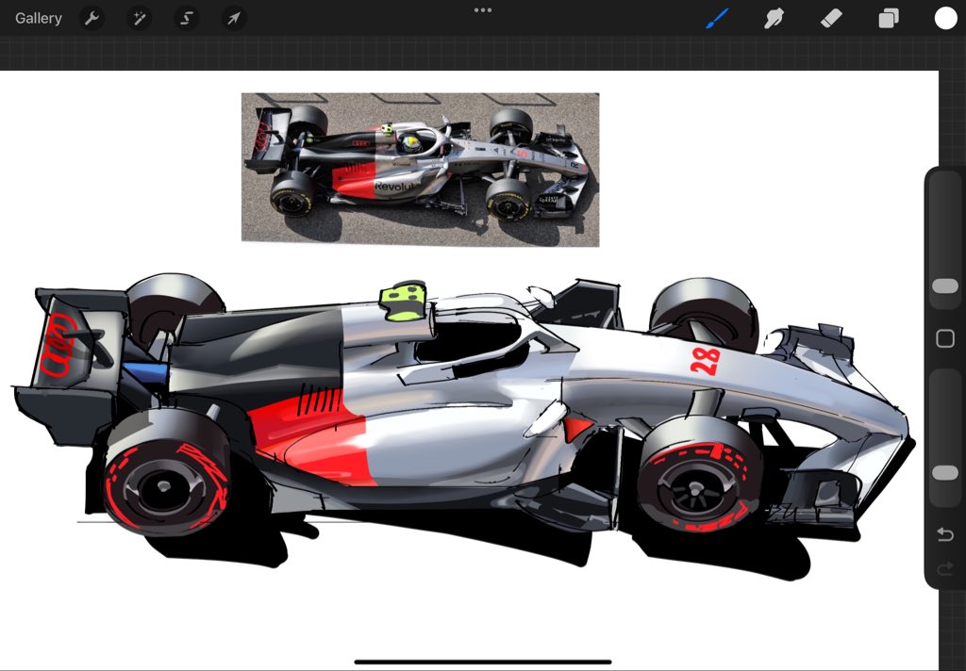Open the Layers panel
This screenshot has width=966, height=671.
coord(887,18)
